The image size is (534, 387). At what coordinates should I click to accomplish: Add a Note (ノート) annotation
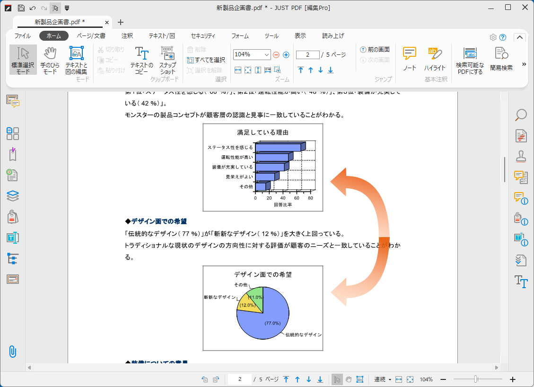click(x=409, y=59)
